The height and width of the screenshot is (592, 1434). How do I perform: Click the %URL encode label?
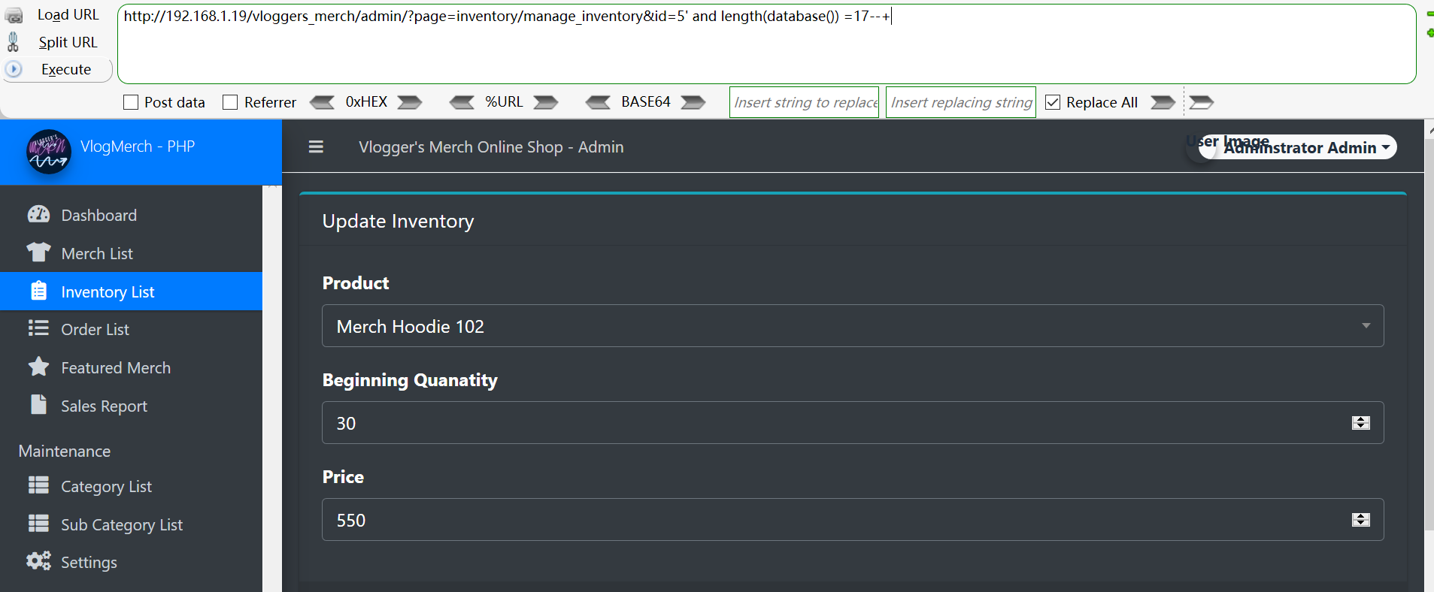point(504,102)
